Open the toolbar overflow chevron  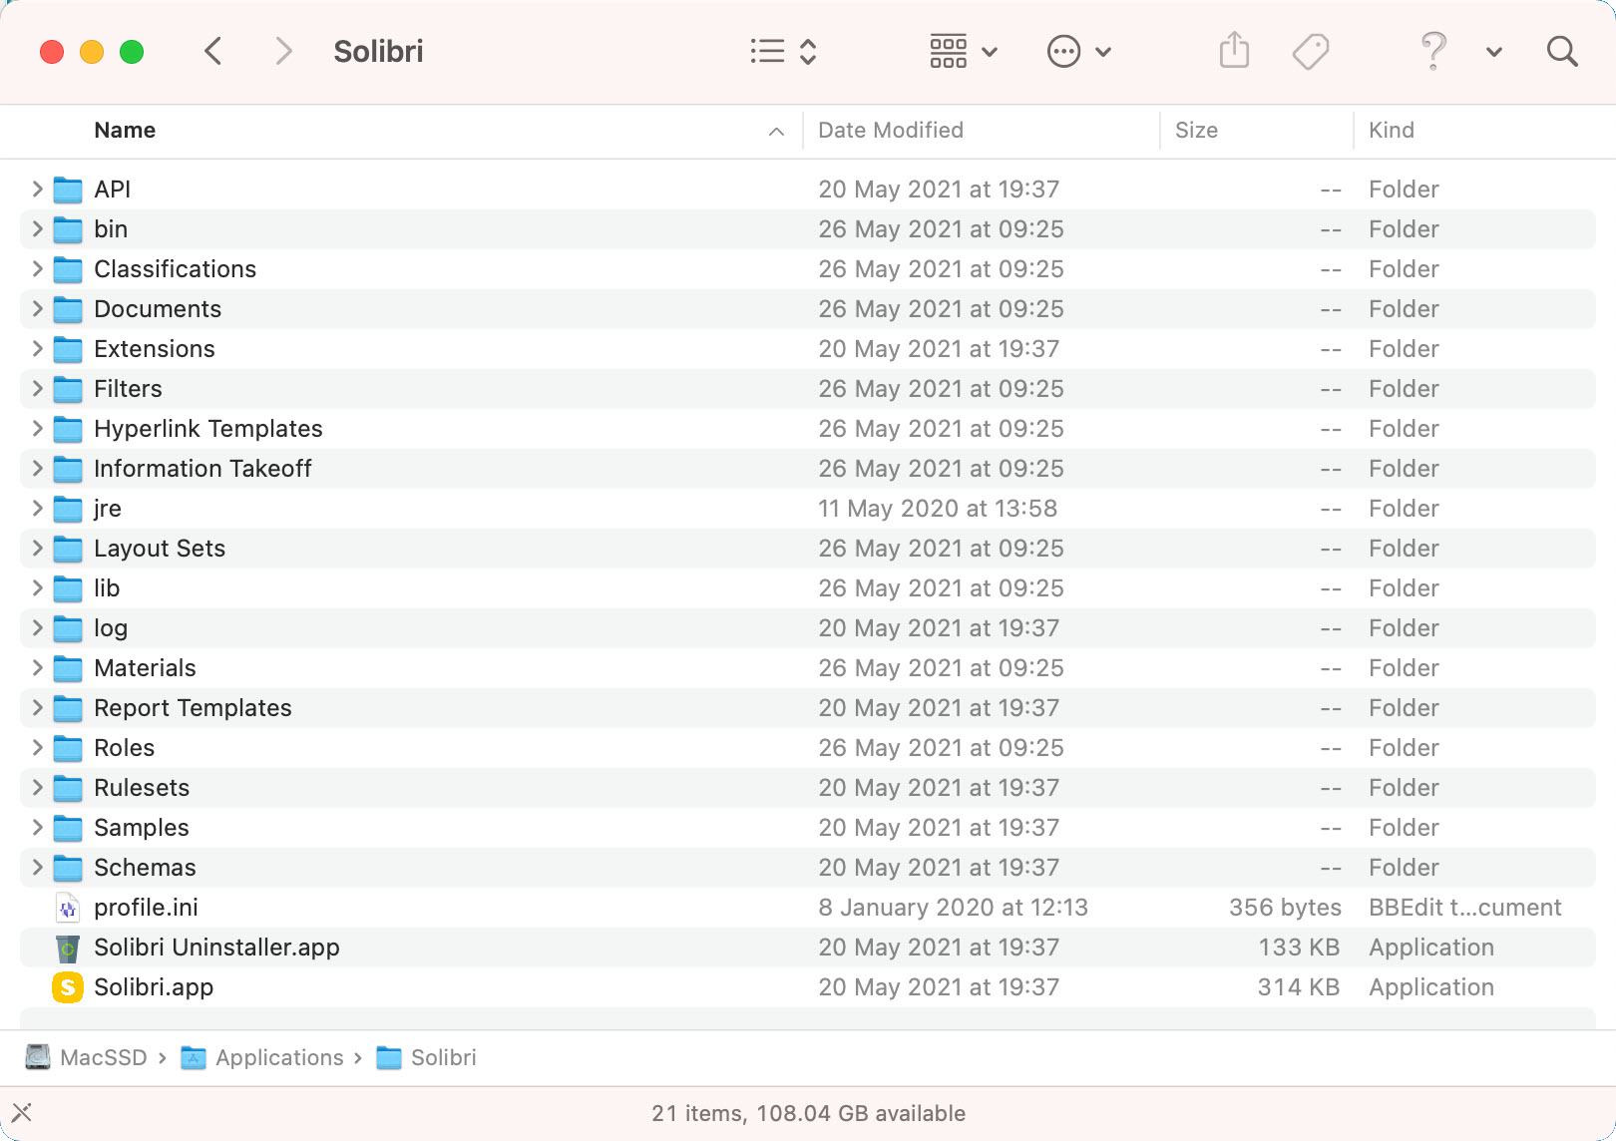coord(1493,52)
